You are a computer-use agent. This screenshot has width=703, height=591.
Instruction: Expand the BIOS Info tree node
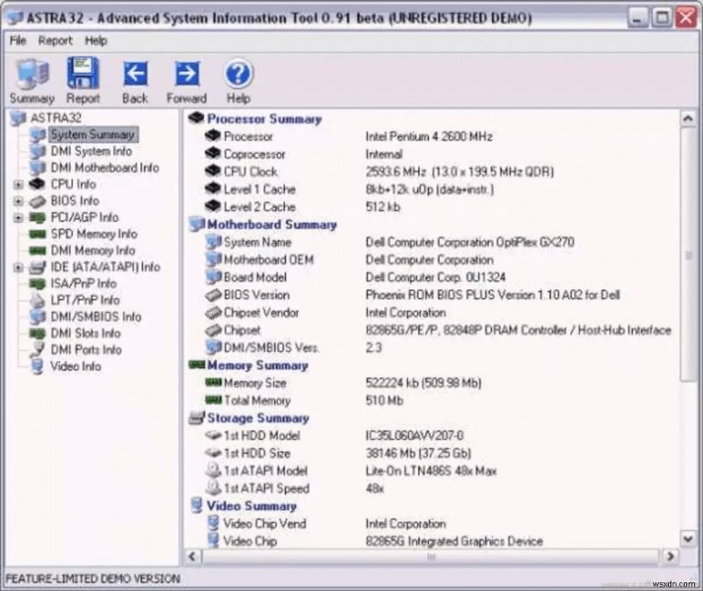[x=18, y=201]
